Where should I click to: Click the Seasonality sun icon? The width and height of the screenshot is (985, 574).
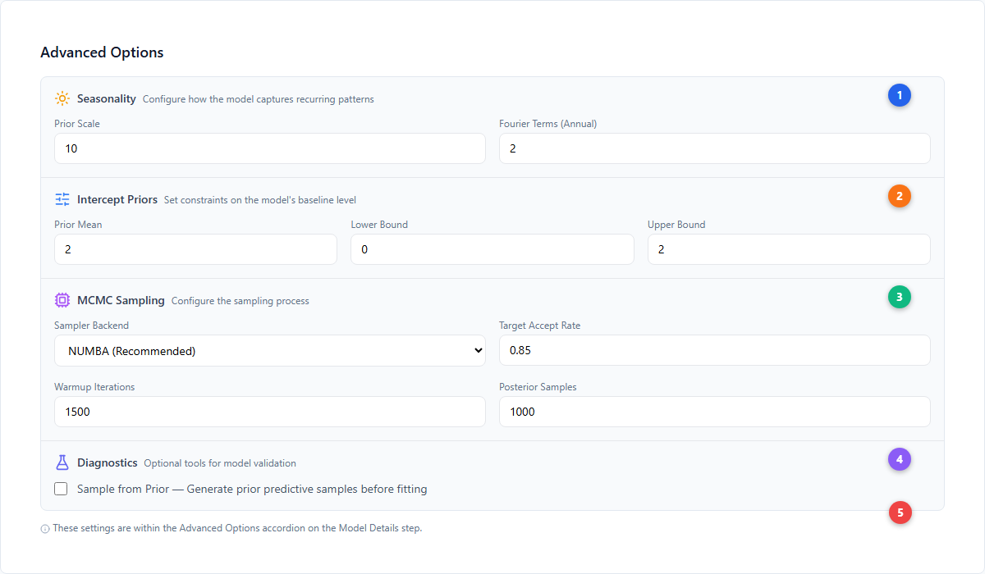pyautogui.click(x=62, y=98)
